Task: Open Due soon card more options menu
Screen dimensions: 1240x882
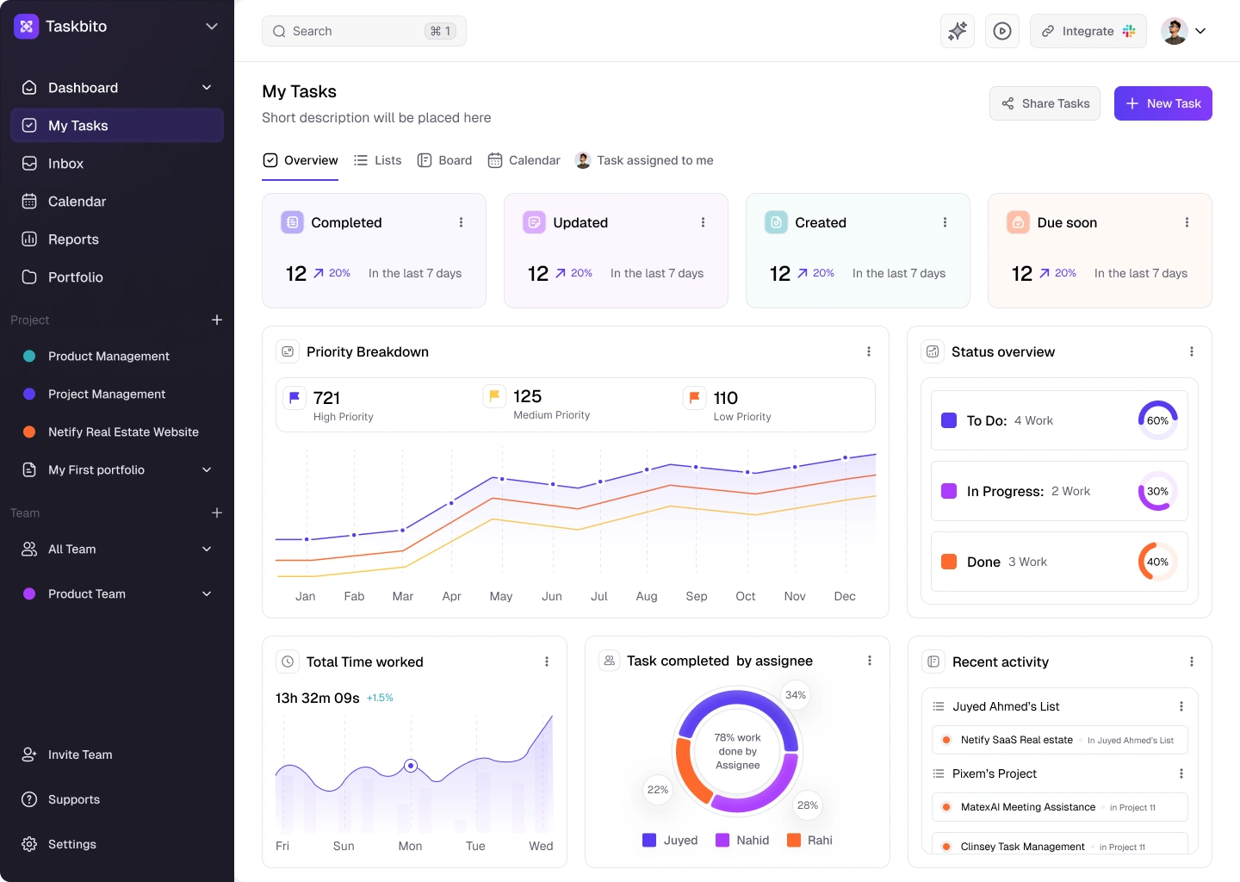Action: [1187, 222]
